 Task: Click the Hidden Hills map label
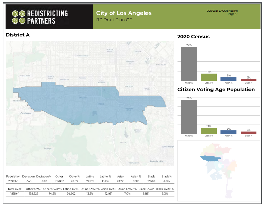coord(19,101)
